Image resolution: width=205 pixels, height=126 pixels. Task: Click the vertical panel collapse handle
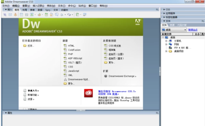coord(160,71)
